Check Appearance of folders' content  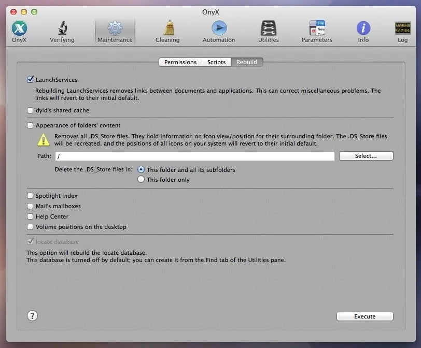[30, 125]
